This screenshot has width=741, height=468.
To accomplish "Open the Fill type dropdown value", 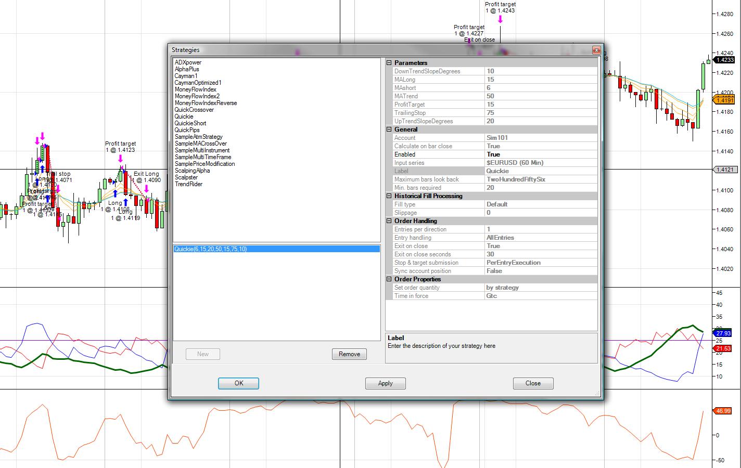I will [541, 204].
